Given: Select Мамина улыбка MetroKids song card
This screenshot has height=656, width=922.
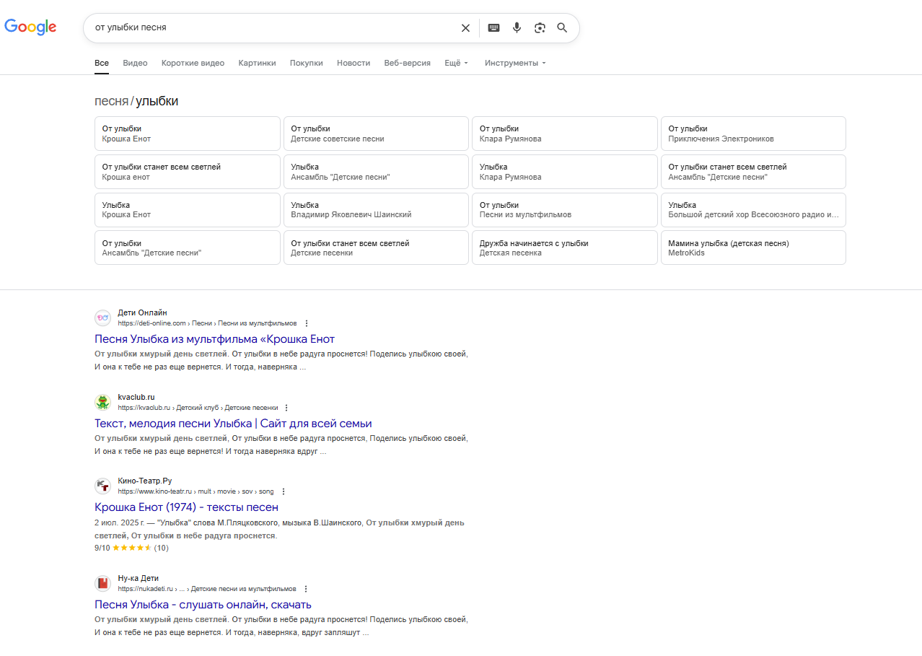Looking at the screenshot, I should (752, 248).
